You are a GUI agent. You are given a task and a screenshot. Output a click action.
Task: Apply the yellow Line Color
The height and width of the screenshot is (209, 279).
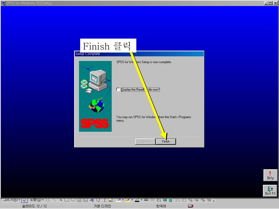click(x=128, y=200)
